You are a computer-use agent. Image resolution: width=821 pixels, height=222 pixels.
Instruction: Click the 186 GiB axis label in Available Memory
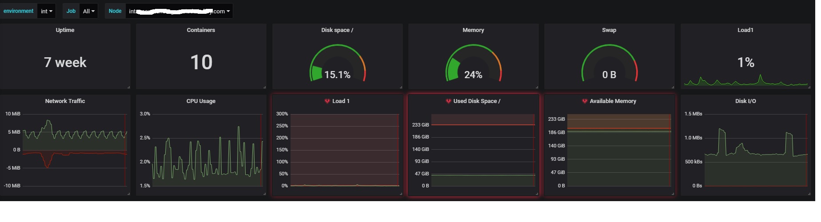click(556, 132)
